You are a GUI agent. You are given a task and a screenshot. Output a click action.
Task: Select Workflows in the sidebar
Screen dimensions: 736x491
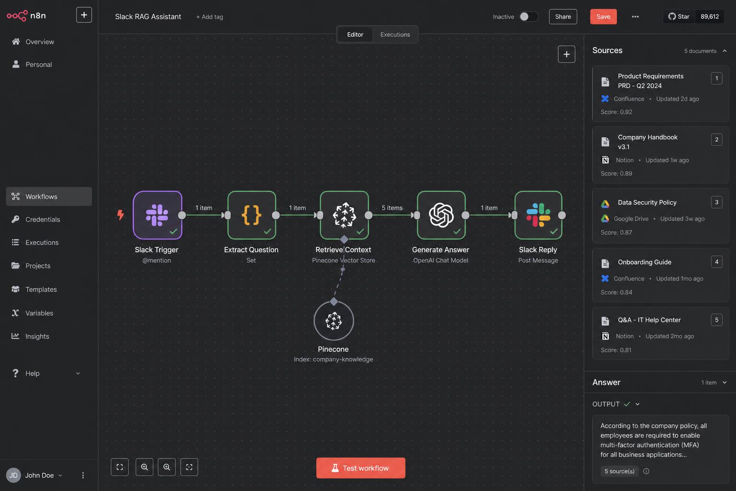pyautogui.click(x=49, y=197)
